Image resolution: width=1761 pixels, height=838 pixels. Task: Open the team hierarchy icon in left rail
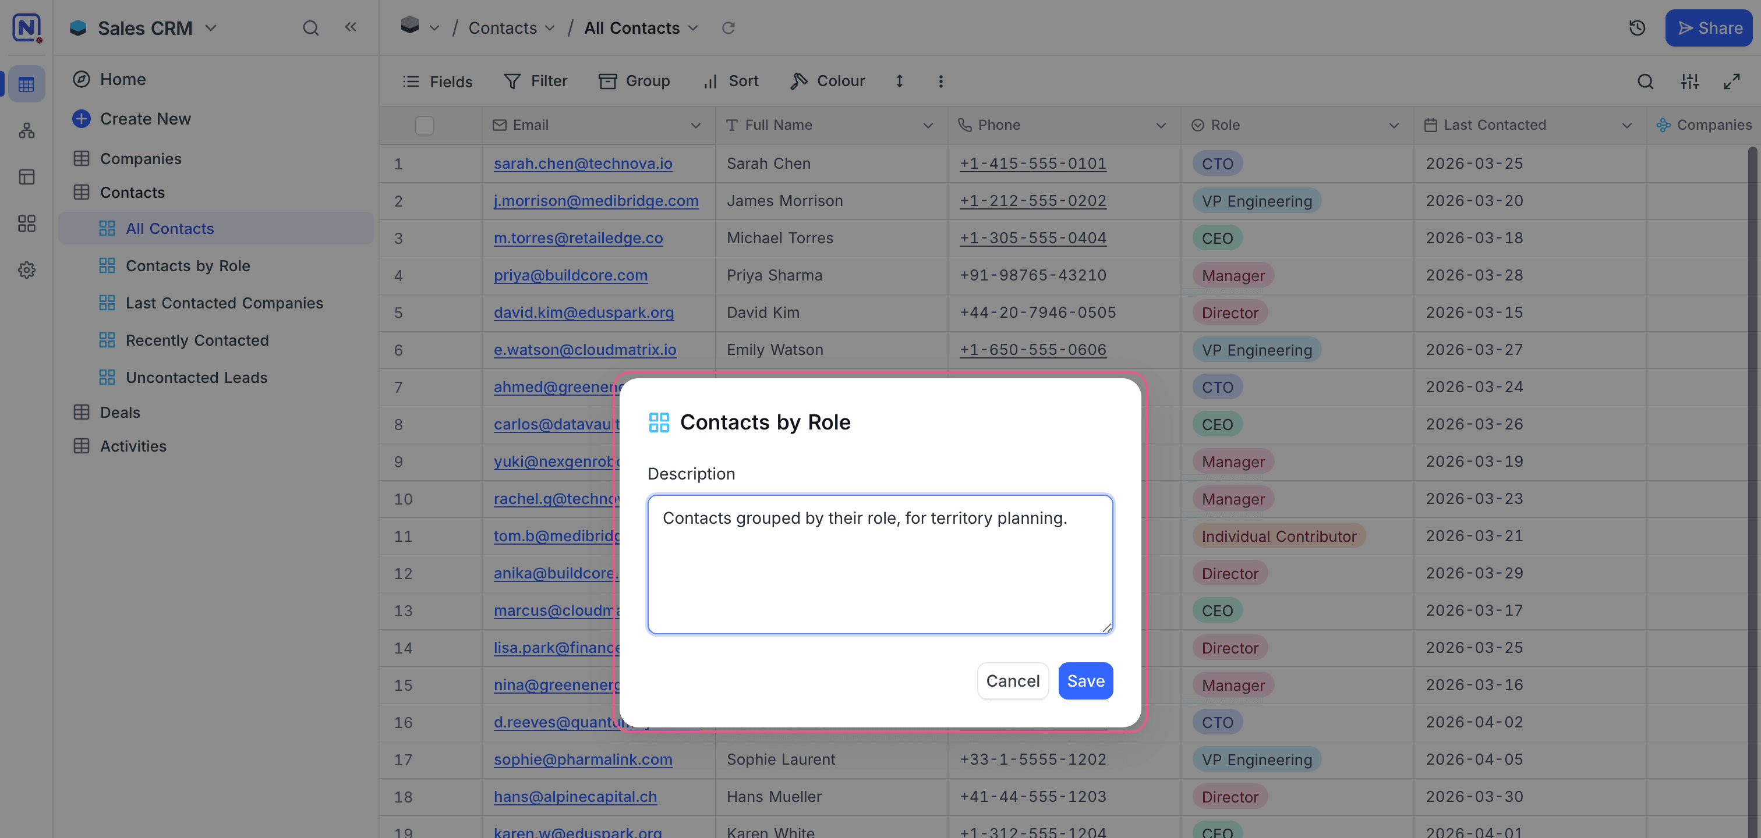[27, 130]
